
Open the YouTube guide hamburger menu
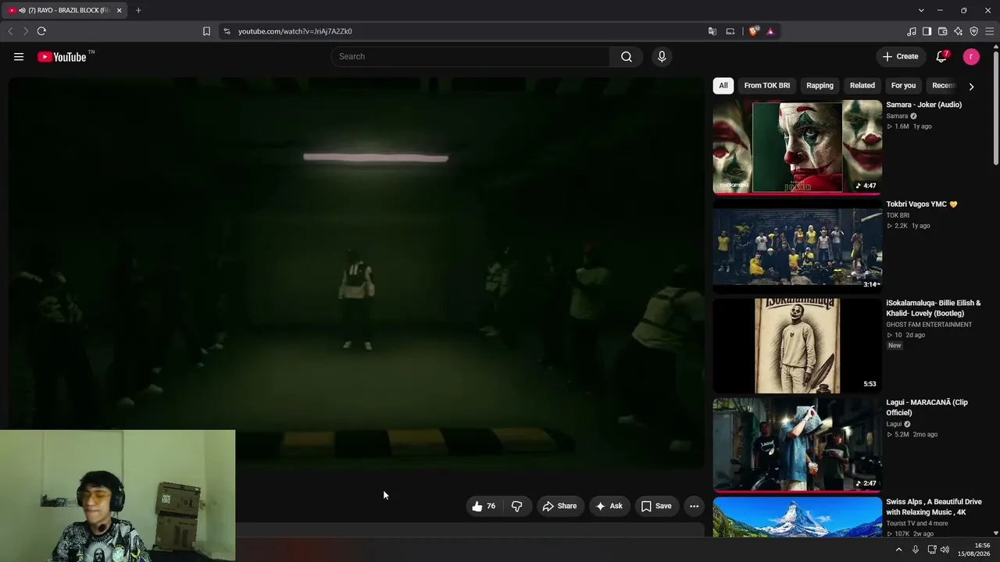[19, 56]
